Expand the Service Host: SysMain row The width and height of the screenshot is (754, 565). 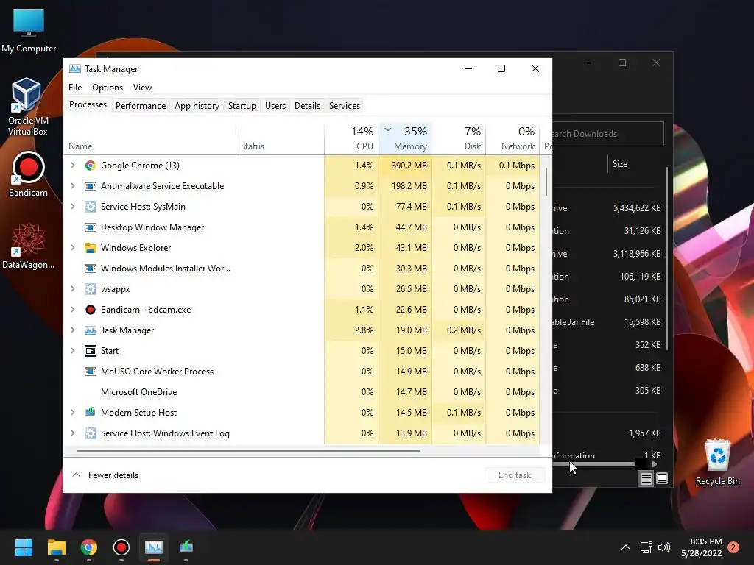coord(73,207)
